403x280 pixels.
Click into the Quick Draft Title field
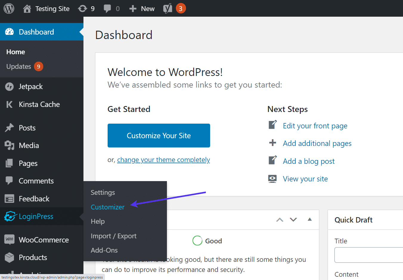[x=369, y=255]
